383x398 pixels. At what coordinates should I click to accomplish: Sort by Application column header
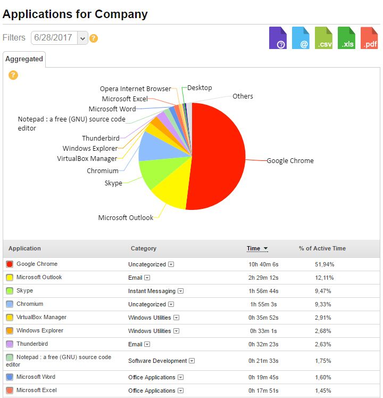coord(24,248)
